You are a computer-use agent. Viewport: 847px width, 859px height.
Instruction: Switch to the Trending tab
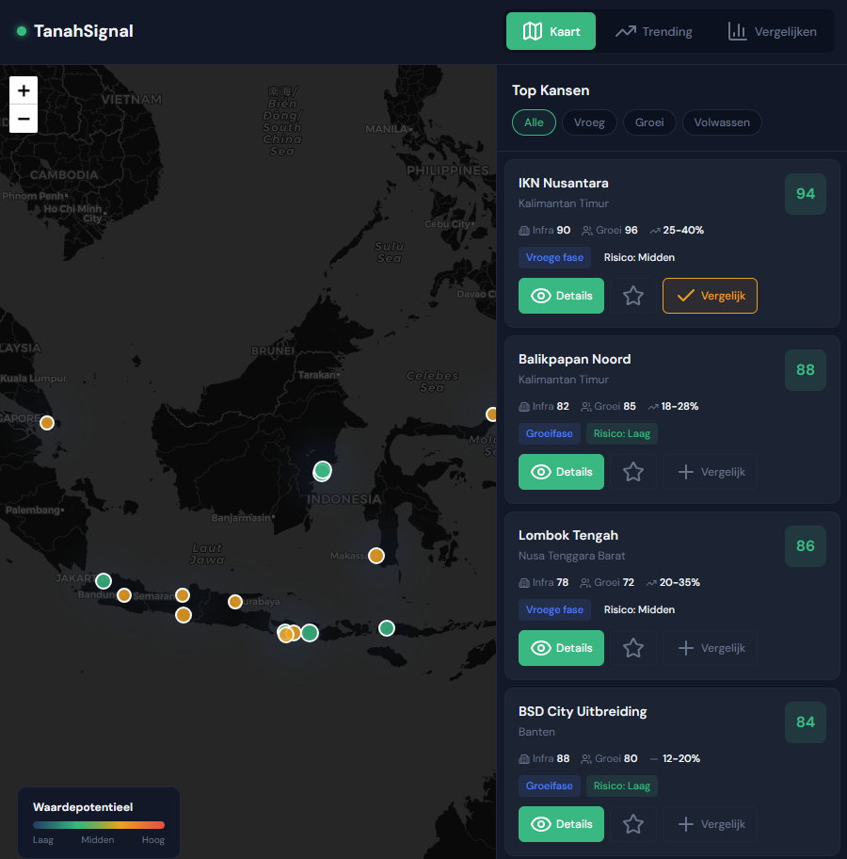[653, 31]
